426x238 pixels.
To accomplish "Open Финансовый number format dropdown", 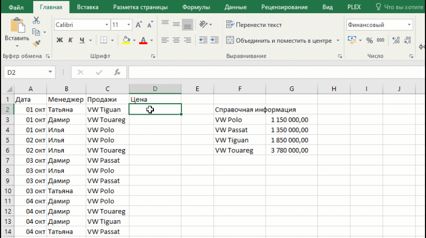I will (409, 25).
